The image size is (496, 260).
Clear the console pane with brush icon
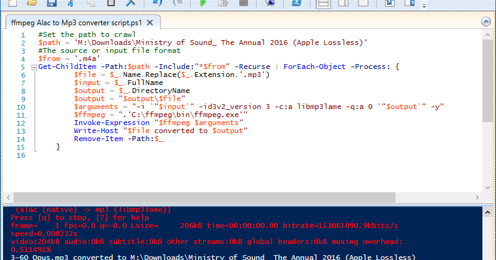(130, 3)
